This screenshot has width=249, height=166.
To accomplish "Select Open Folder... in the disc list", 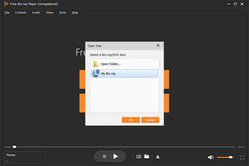I will pos(124,64).
